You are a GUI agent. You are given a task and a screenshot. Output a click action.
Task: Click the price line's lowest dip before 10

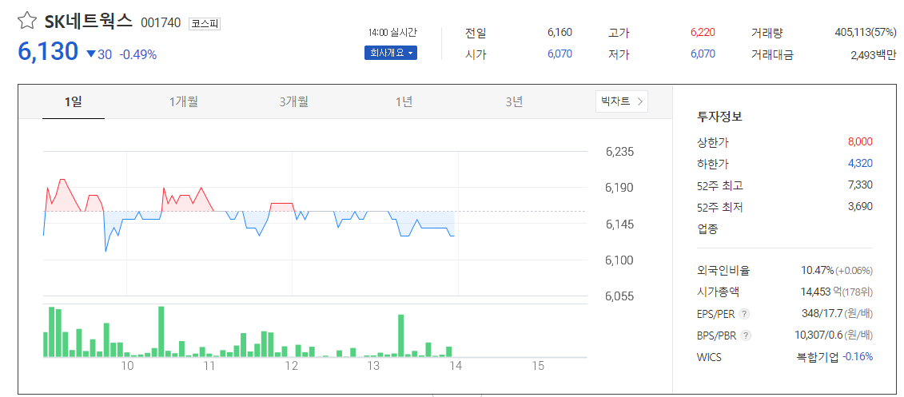106,251
